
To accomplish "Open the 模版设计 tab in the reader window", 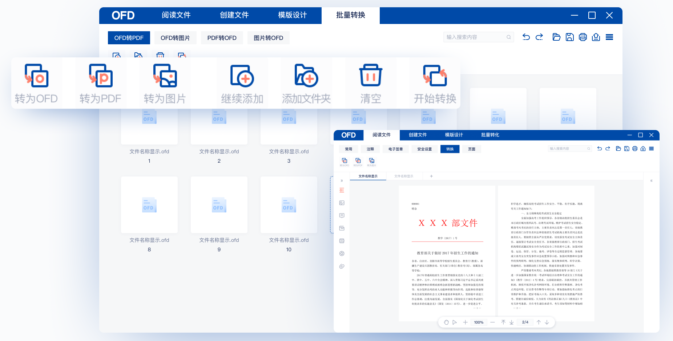I will pyautogui.click(x=454, y=135).
